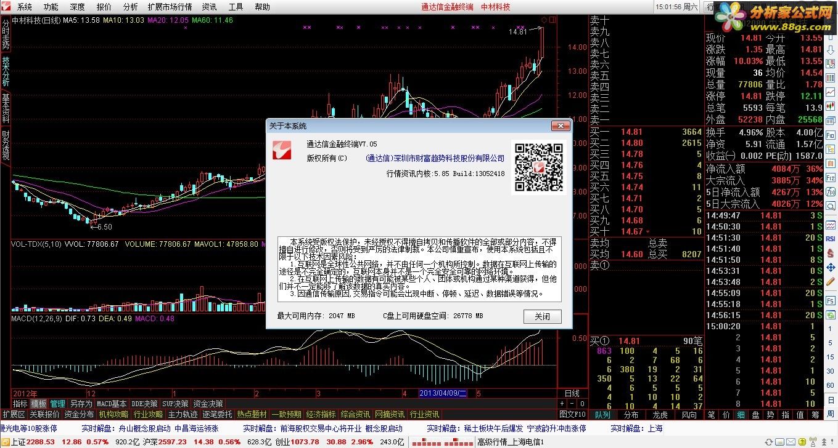Open the 系统 menu
The image size is (838, 448).
click(25, 7)
